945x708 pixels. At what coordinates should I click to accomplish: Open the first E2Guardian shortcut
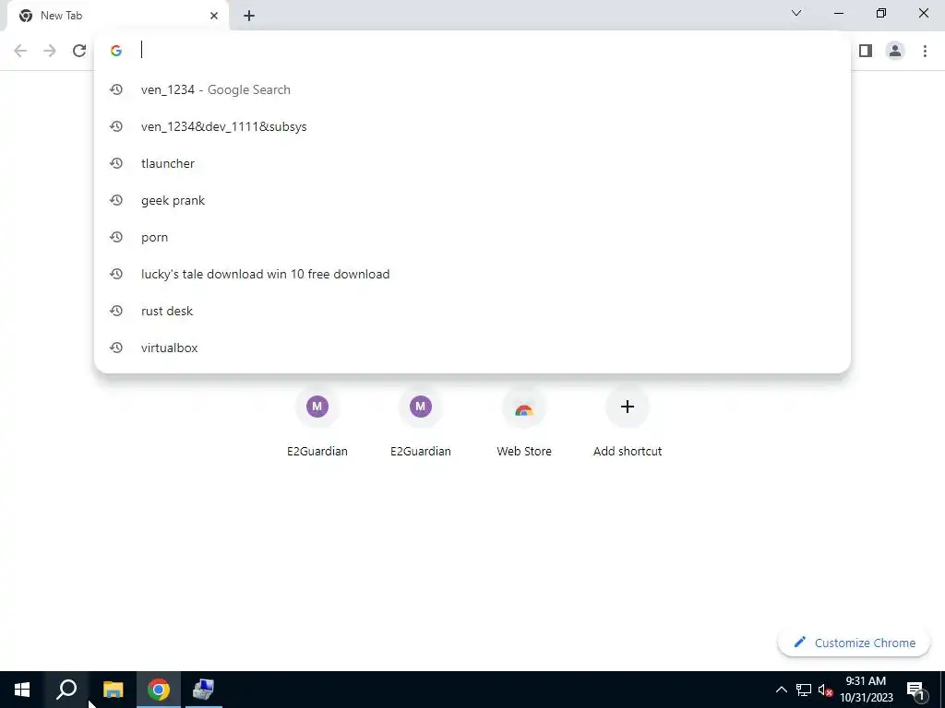click(x=317, y=421)
